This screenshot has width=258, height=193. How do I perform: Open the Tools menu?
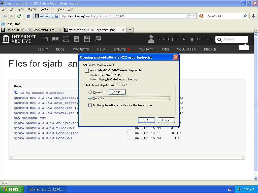tap(60, 9)
